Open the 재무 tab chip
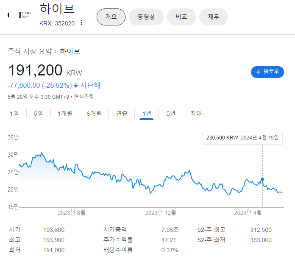 tap(214, 17)
